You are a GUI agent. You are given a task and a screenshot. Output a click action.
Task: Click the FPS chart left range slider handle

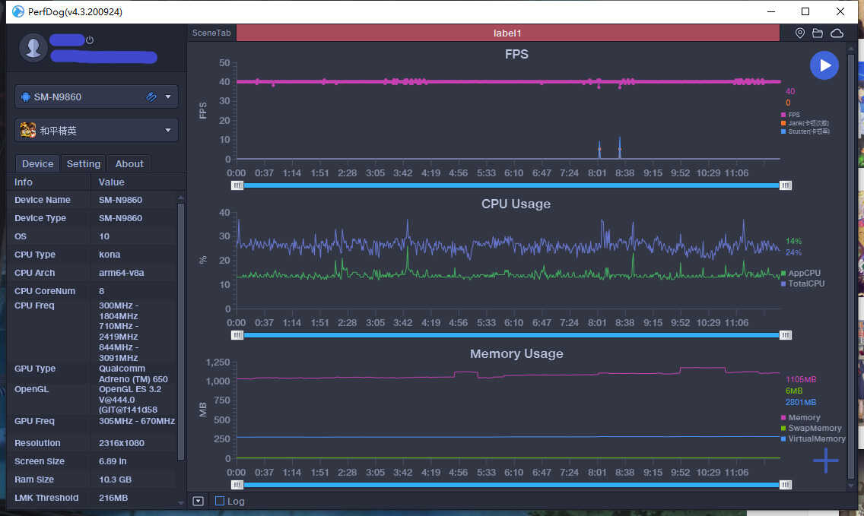tap(237, 185)
